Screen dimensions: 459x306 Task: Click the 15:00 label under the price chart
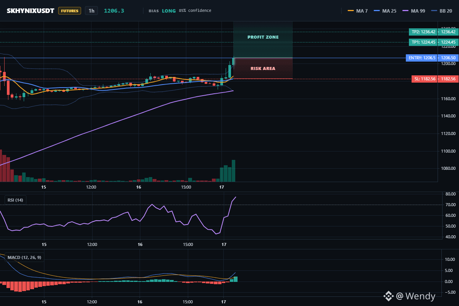(186, 187)
